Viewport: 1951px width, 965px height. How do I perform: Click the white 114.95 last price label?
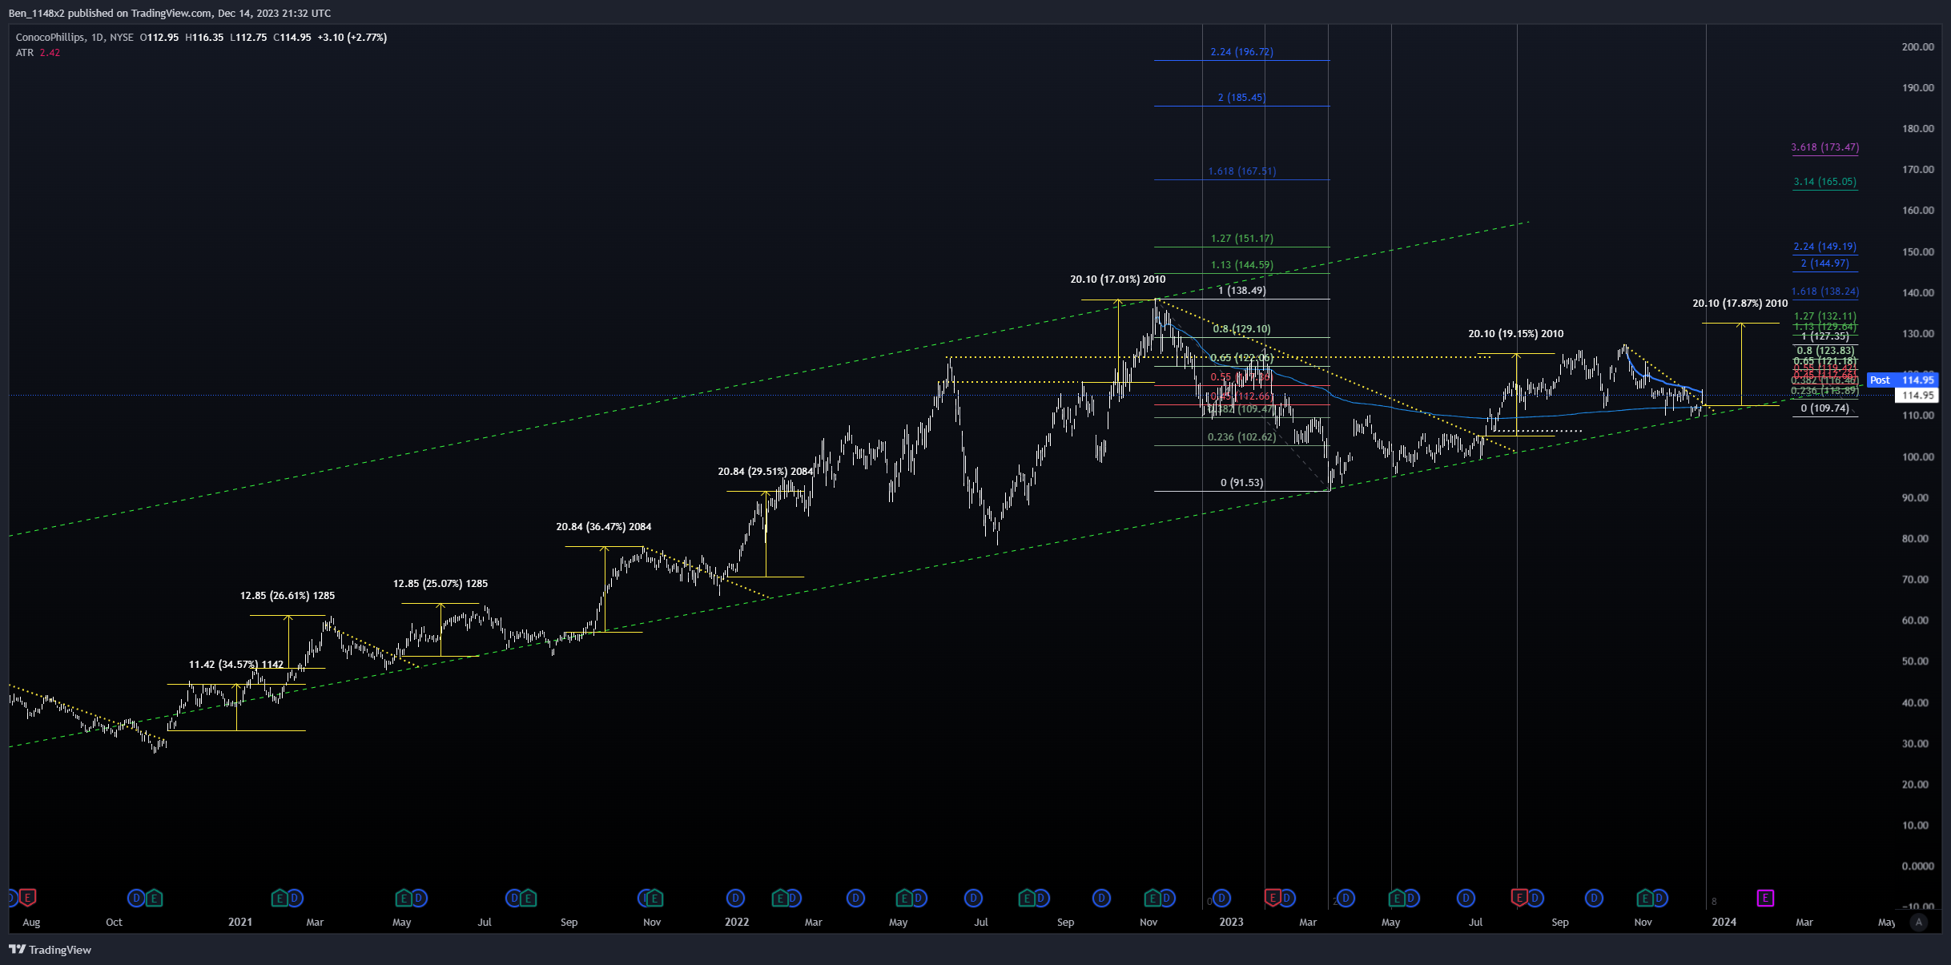tap(1917, 395)
